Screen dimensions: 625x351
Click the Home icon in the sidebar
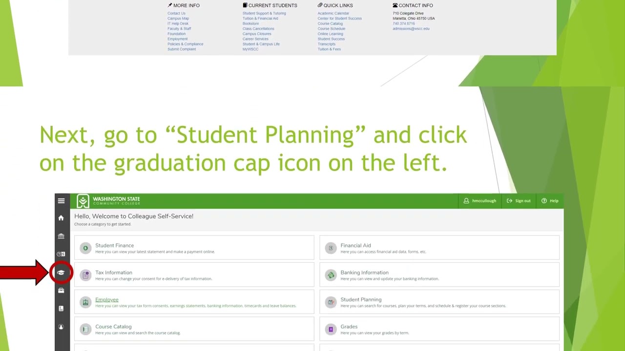click(x=61, y=218)
